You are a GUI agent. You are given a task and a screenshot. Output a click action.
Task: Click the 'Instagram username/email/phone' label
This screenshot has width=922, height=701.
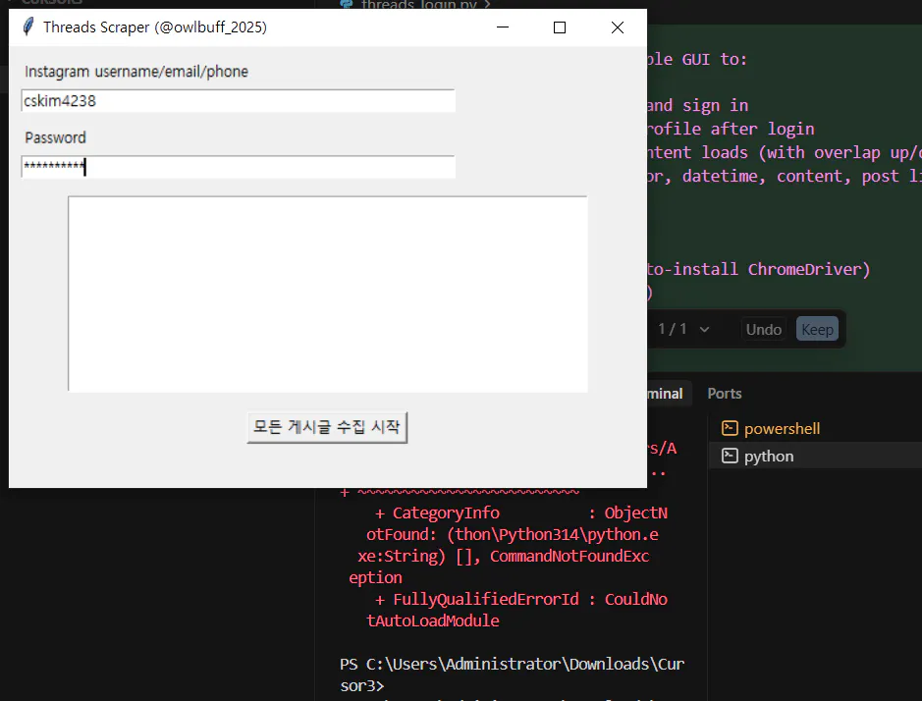point(136,72)
